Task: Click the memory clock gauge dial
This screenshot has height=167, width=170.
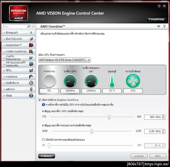Action: tap(91, 81)
